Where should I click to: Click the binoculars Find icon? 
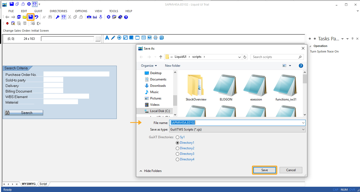(x=50, y=17)
